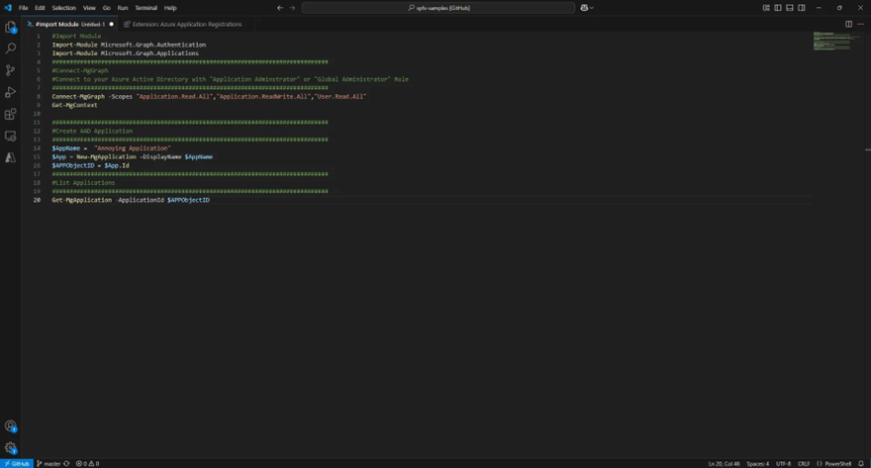Click the unsaved dot on Untitled-1 tab
871x468 pixels.
(x=112, y=25)
